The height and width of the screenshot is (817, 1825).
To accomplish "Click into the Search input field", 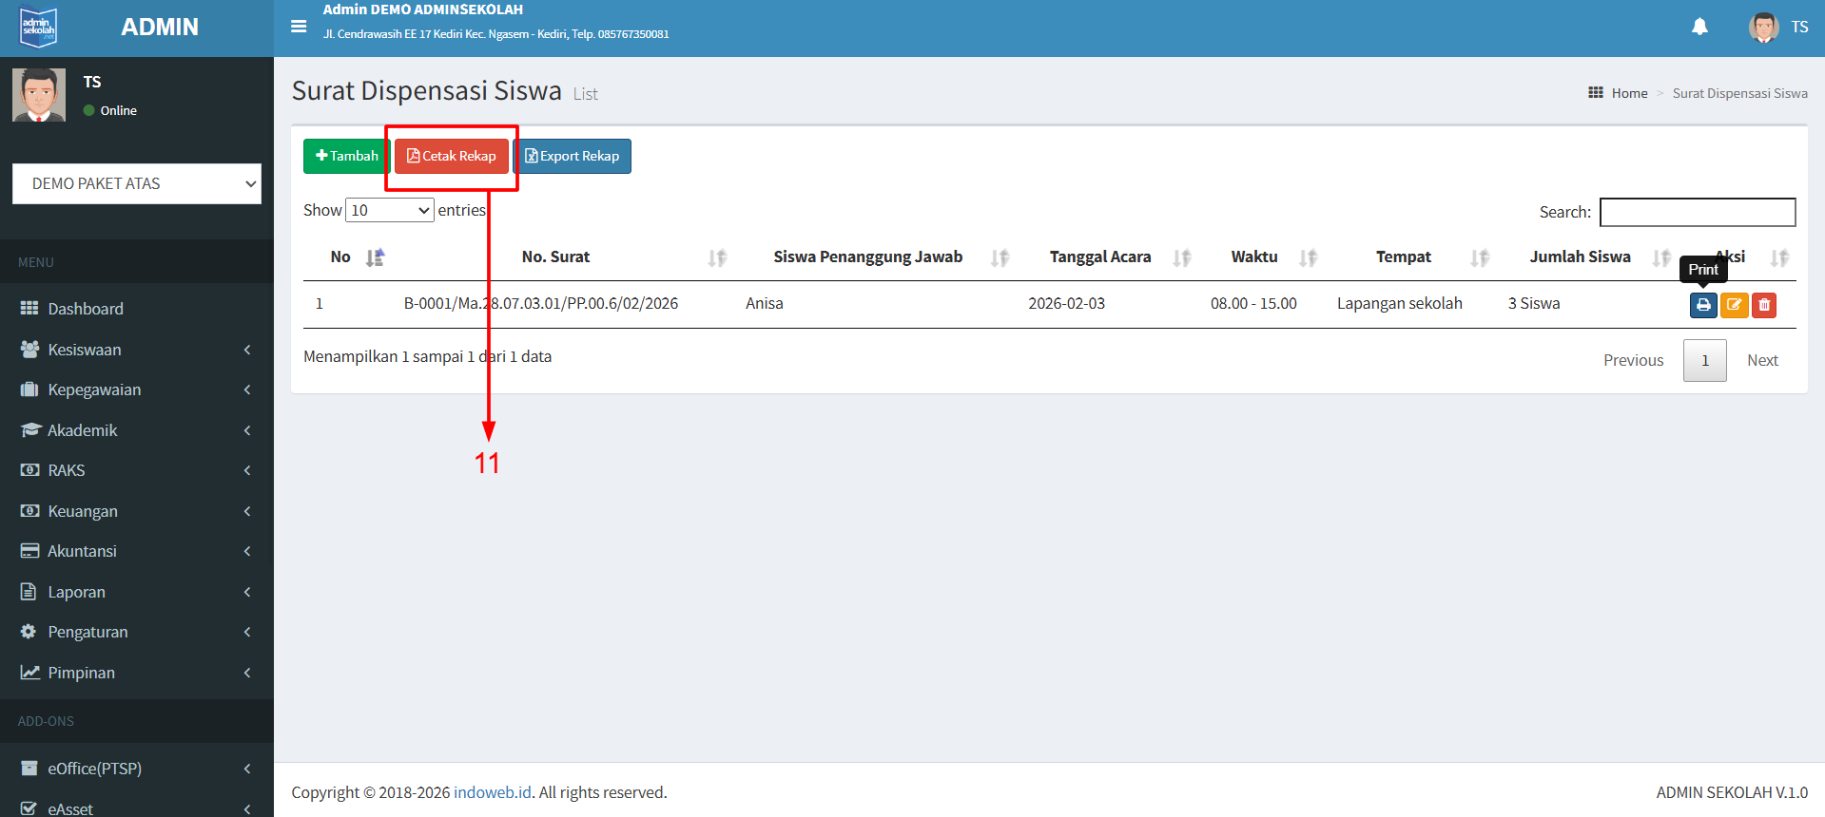I will pos(1697,212).
